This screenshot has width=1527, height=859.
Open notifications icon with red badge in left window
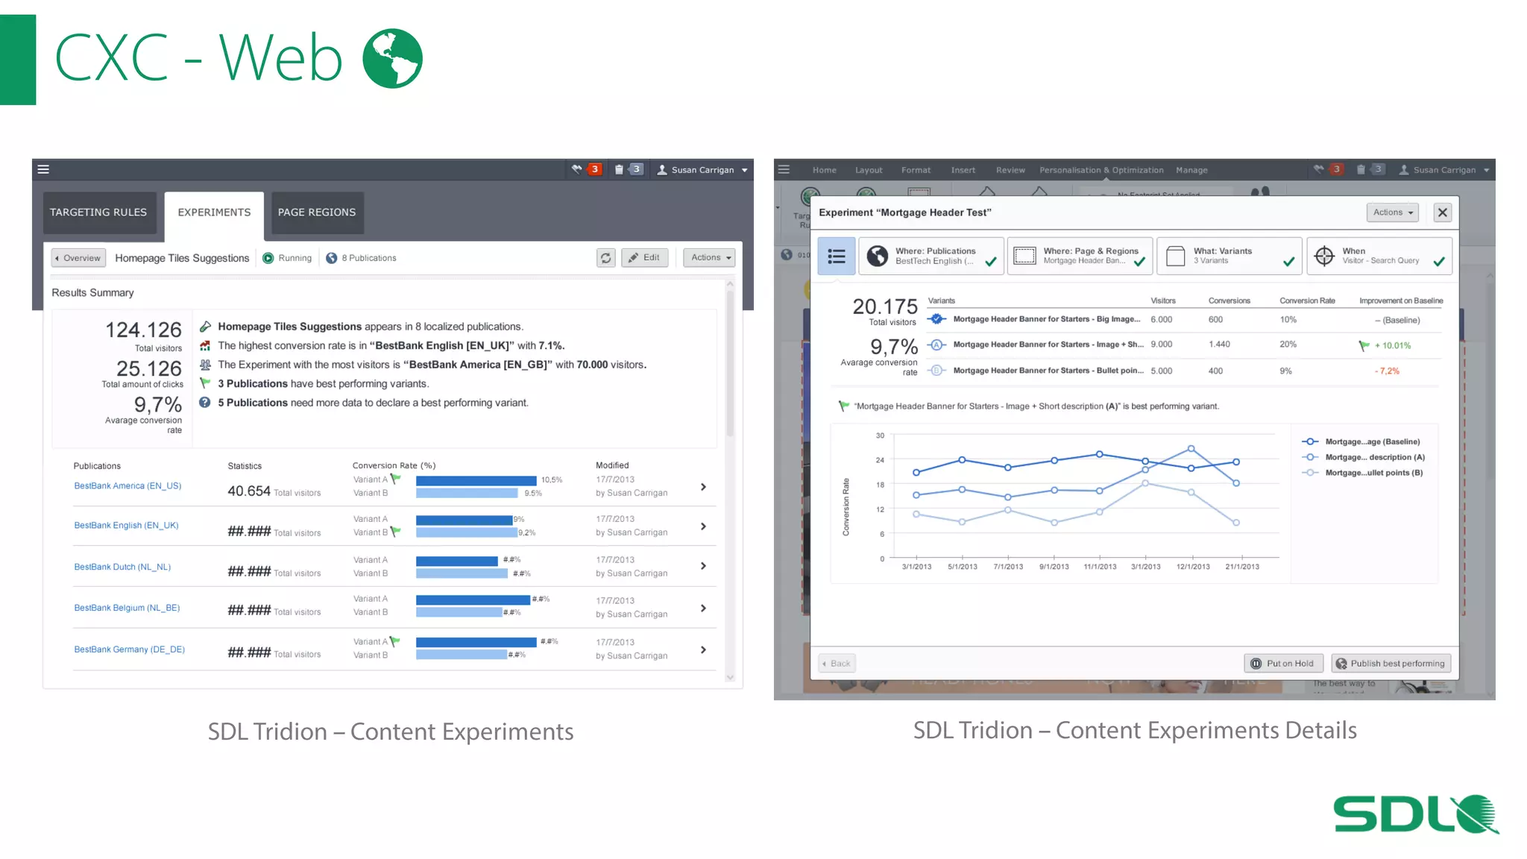tap(586, 169)
